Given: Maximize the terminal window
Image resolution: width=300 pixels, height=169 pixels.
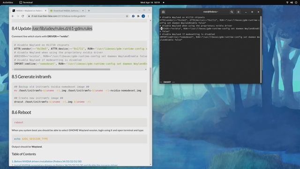Looking at the screenshot, I should pos(252,12).
